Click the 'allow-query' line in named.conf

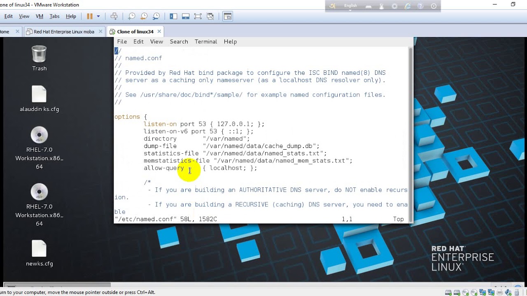pyautogui.click(x=200, y=168)
